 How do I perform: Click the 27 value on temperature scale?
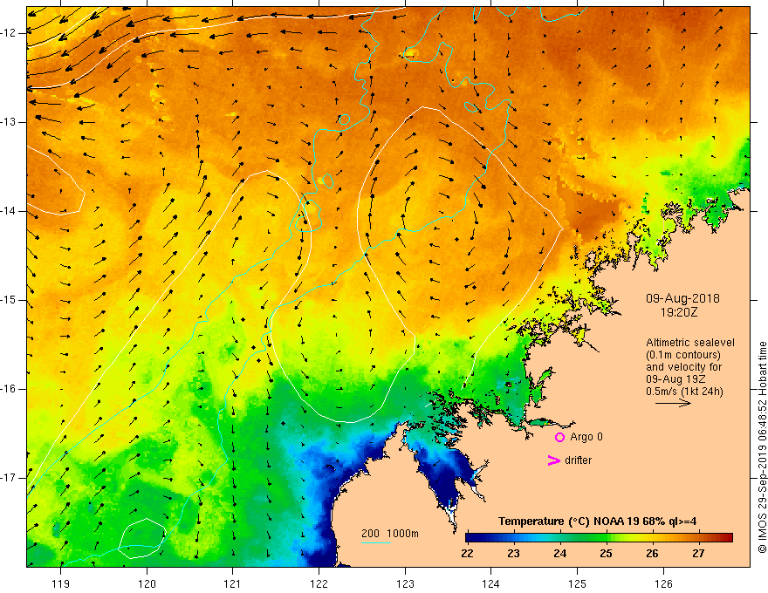[x=698, y=554]
